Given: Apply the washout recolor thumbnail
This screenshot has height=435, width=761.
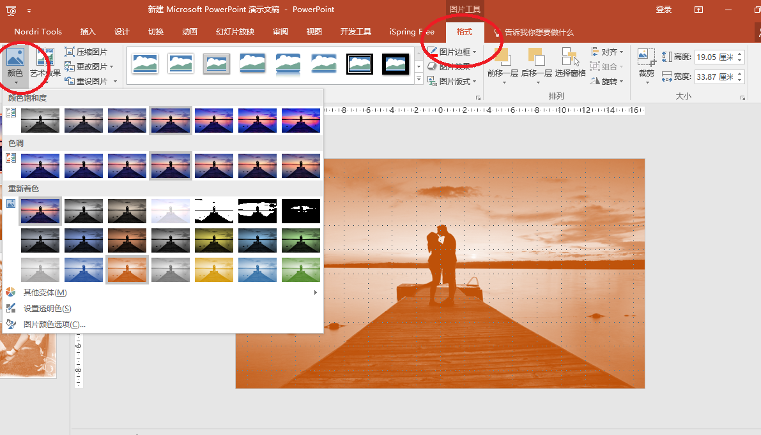Looking at the screenshot, I should pos(171,210).
